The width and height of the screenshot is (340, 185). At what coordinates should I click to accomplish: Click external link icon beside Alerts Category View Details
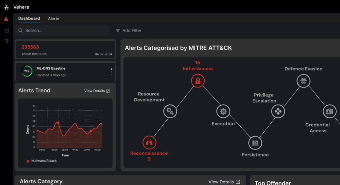pyautogui.click(x=238, y=182)
